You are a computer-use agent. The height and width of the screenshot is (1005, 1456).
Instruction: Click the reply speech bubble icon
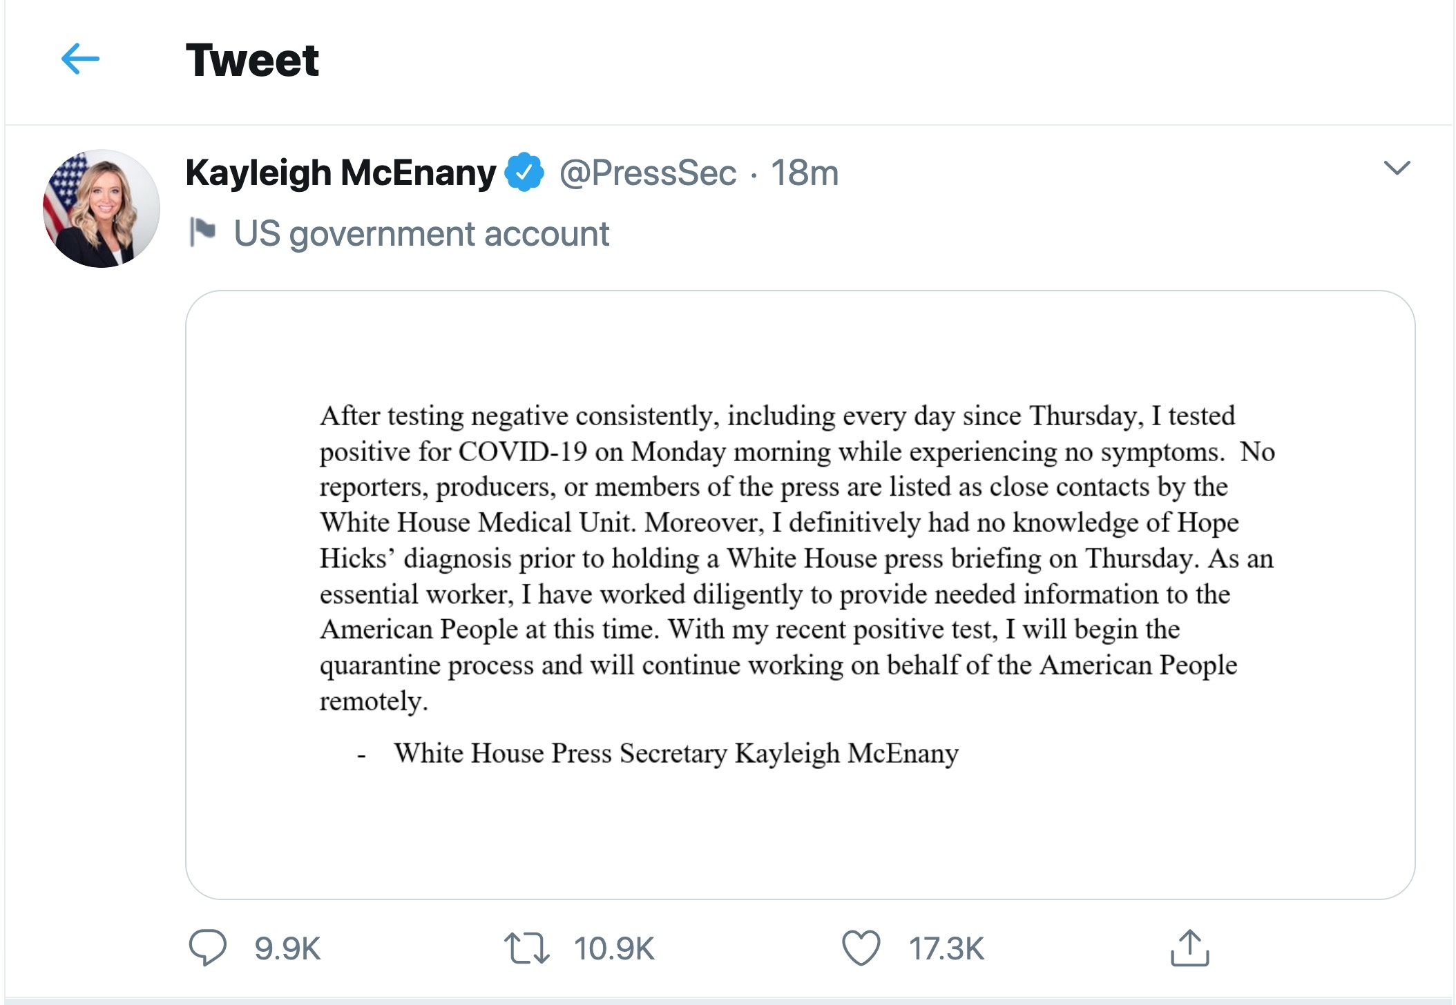pos(207,948)
